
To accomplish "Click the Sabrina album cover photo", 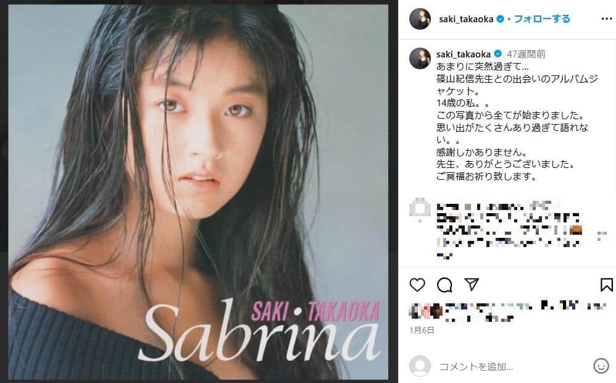I will [x=198, y=192].
